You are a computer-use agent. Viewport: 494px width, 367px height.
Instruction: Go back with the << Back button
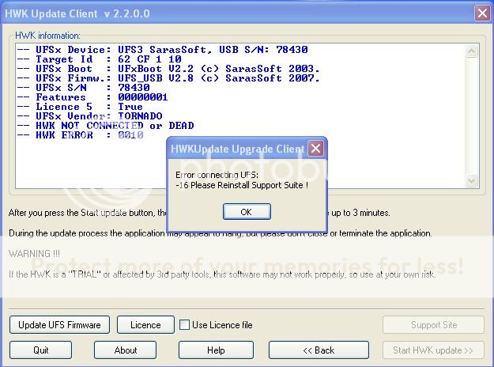tap(319, 350)
